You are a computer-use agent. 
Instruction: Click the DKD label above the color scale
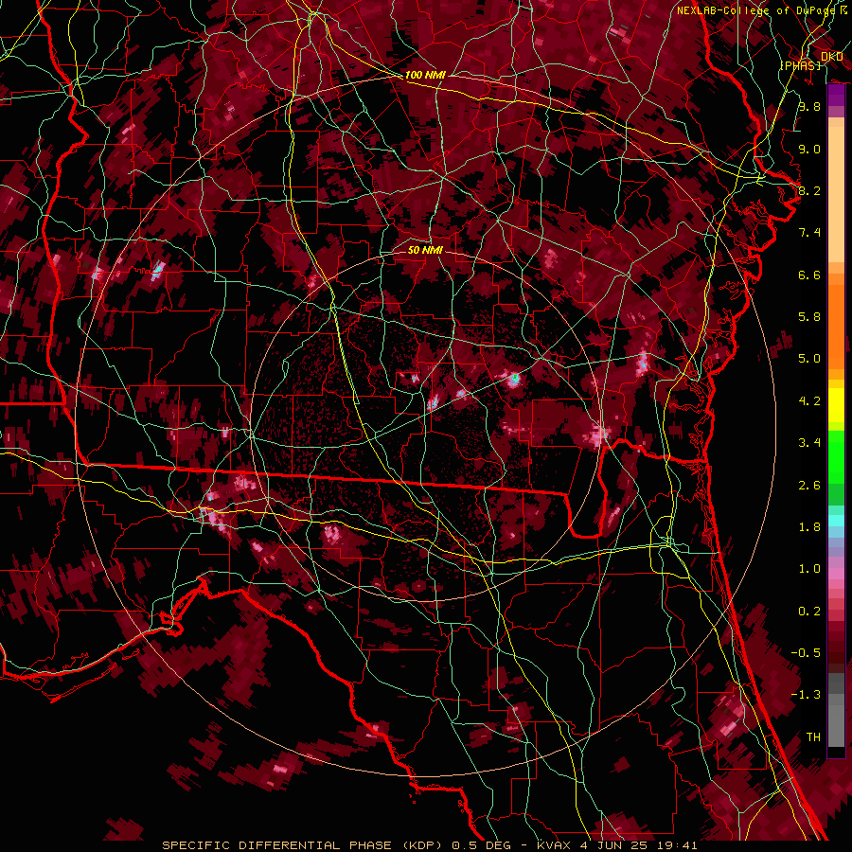click(x=831, y=57)
